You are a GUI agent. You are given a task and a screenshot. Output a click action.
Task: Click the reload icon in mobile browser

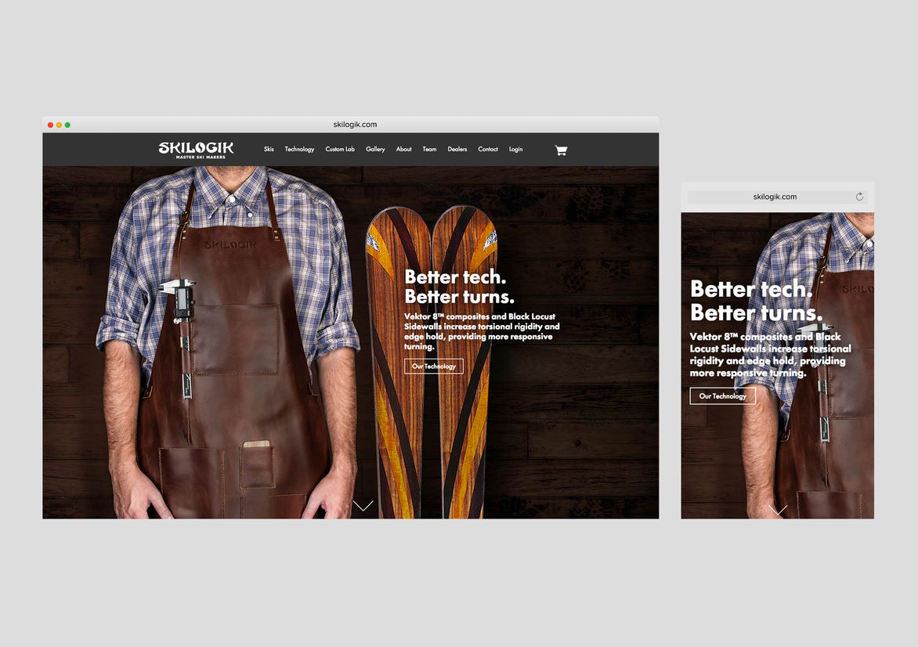click(859, 197)
